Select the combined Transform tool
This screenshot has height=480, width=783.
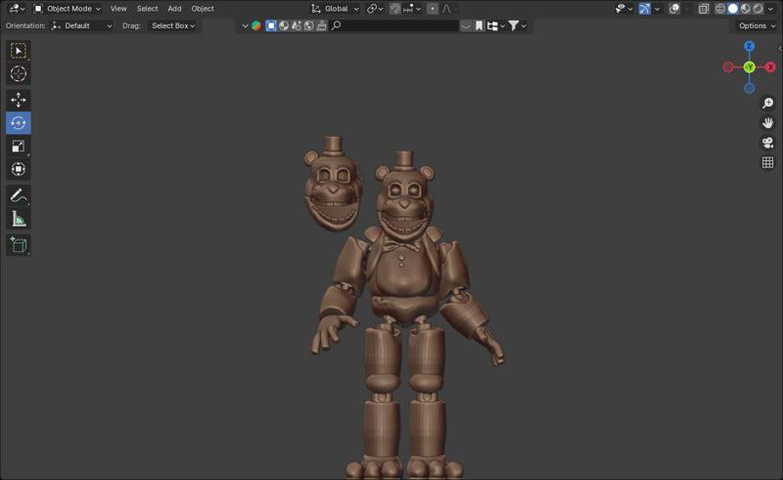coord(19,169)
